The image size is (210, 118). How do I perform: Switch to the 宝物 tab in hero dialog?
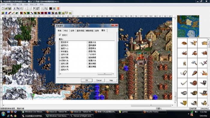97,31
